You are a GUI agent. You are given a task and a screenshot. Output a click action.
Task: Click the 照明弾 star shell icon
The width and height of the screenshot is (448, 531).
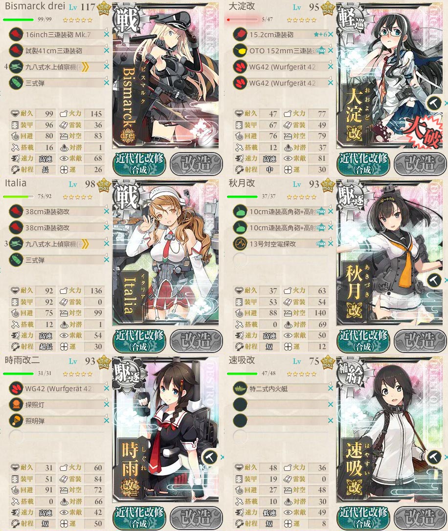coord(16,420)
